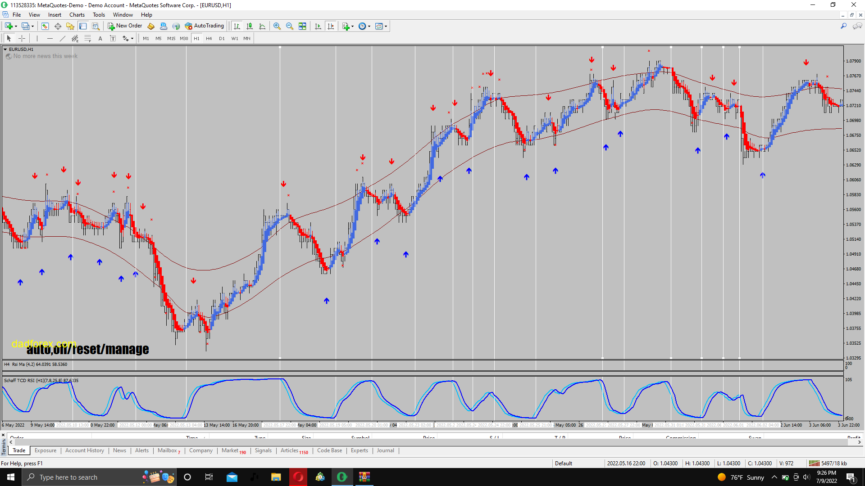
Task: Open the Charts menu
Action: (x=77, y=15)
